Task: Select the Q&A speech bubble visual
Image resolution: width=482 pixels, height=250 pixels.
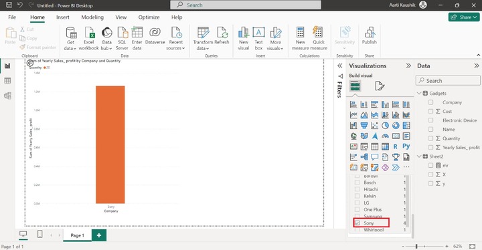Action: coord(374,157)
